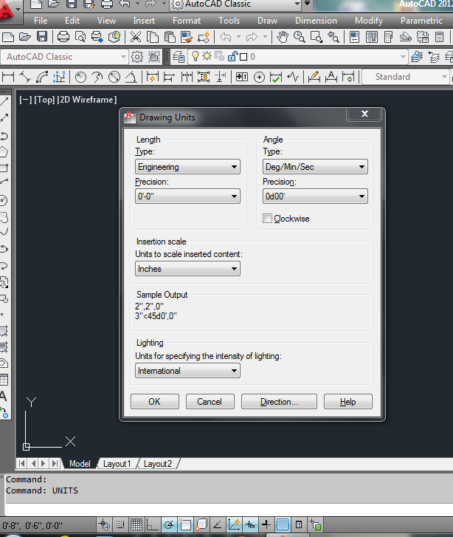
Task: Open Length Type dropdown showing Engineering
Action: click(x=187, y=167)
